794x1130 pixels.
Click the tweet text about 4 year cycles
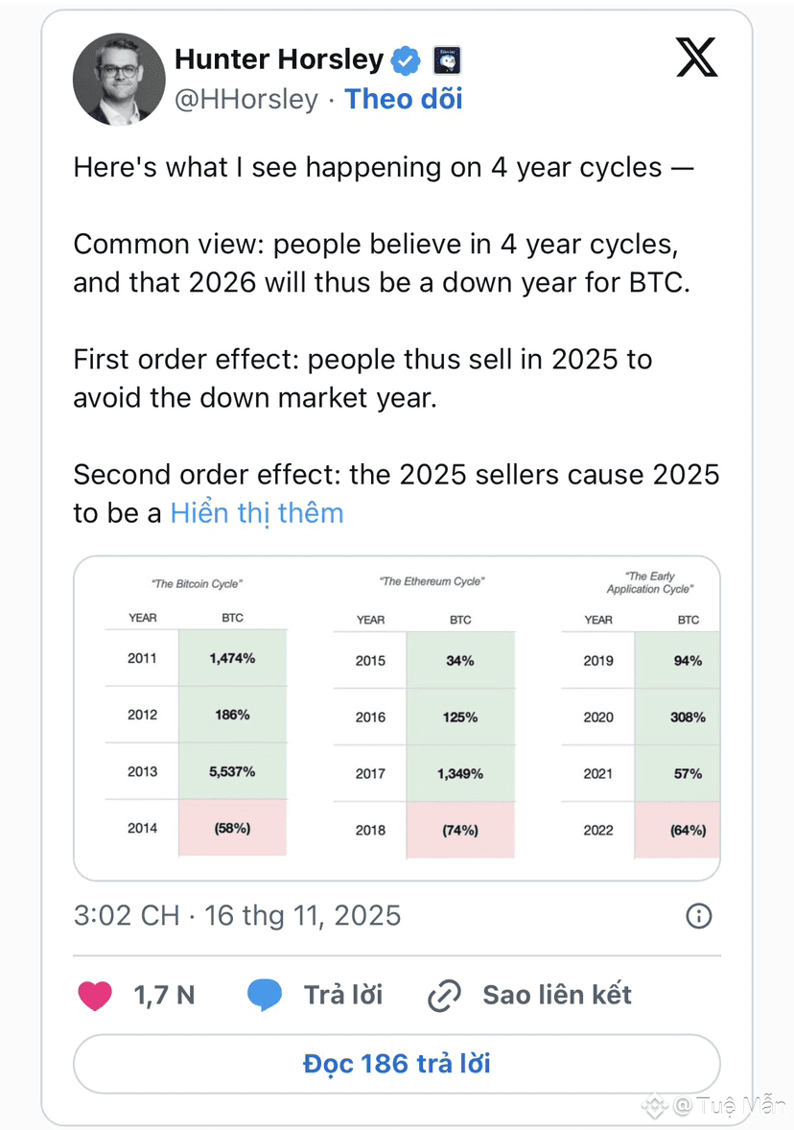point(384,168)
